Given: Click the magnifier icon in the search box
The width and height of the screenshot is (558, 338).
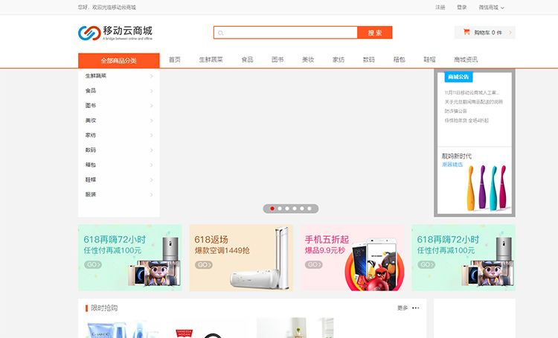Looking at the screenshot, I should pyautogui.click(x=221, y=33).
